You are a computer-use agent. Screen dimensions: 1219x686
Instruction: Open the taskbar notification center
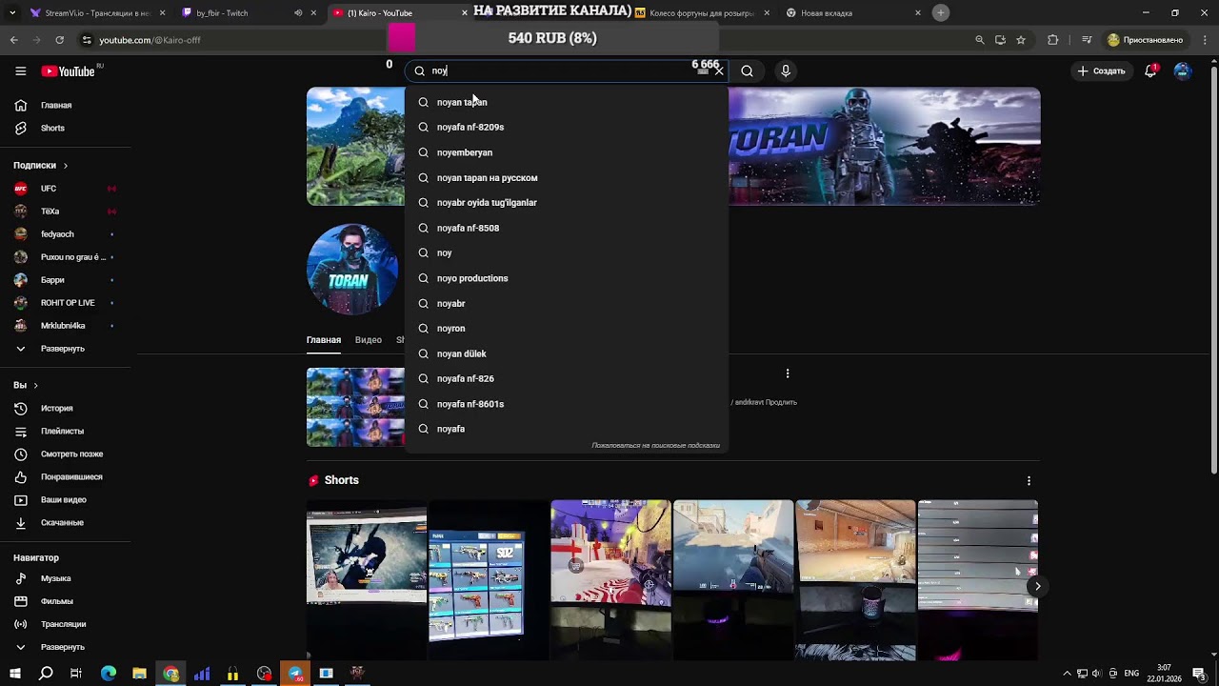(x=1199, y=674)
